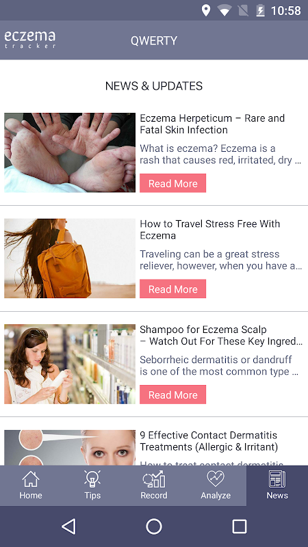308x547 pixels.
Task: Tap the Android home circle
Action: coord(154,526)
